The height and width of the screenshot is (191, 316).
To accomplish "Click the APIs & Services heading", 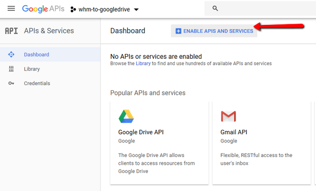I will coord(49,31).
